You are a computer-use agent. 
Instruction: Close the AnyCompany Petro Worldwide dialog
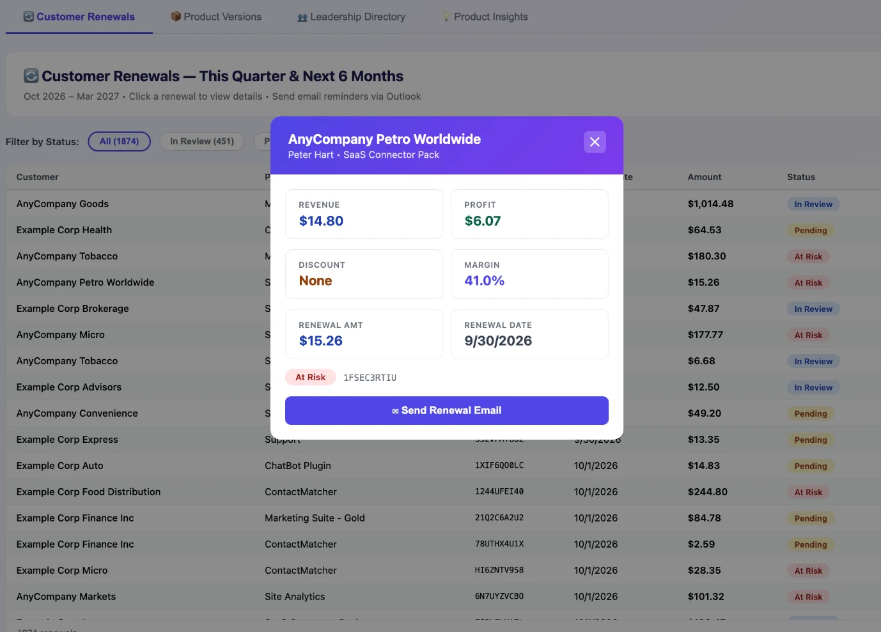pos(595,142)
